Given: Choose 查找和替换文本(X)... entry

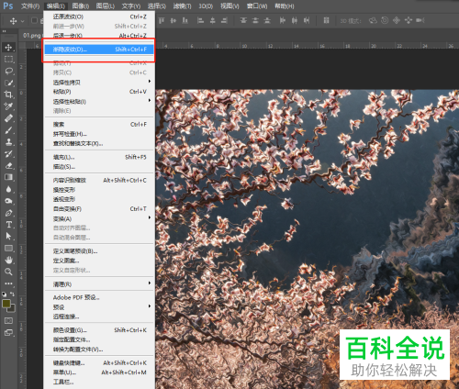Looking at the screenshot, I should [99, 143].
